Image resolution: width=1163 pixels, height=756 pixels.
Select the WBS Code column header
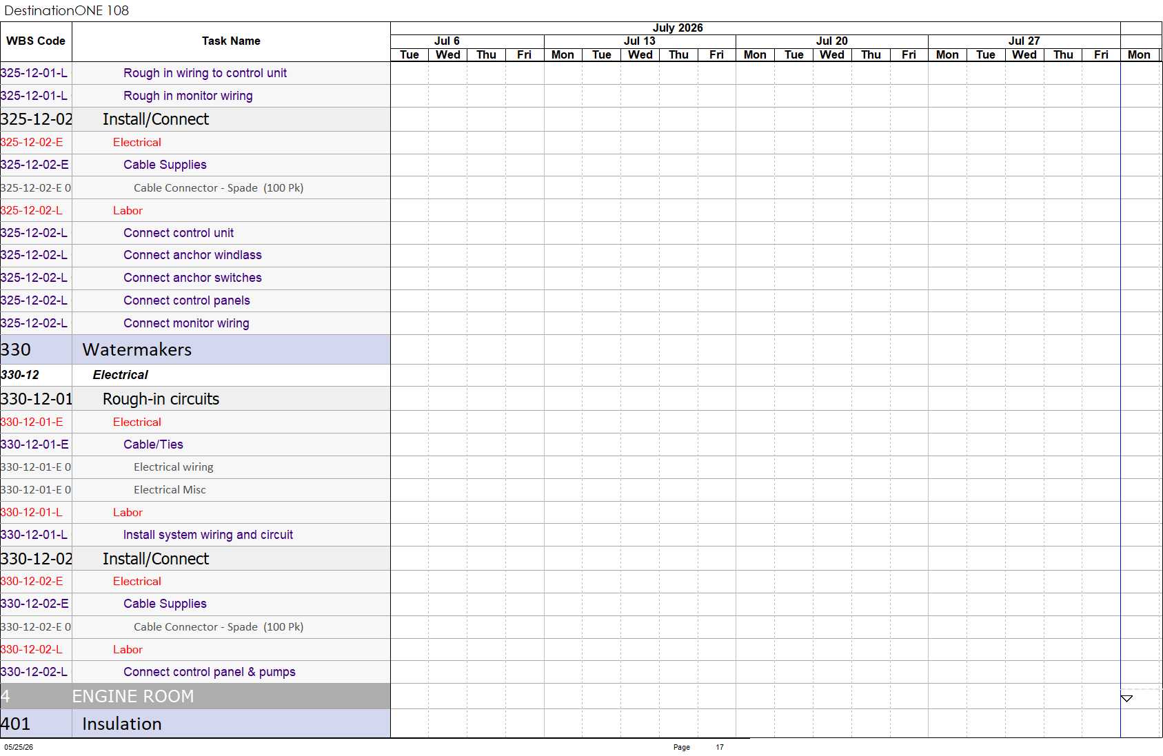(36, 41)
